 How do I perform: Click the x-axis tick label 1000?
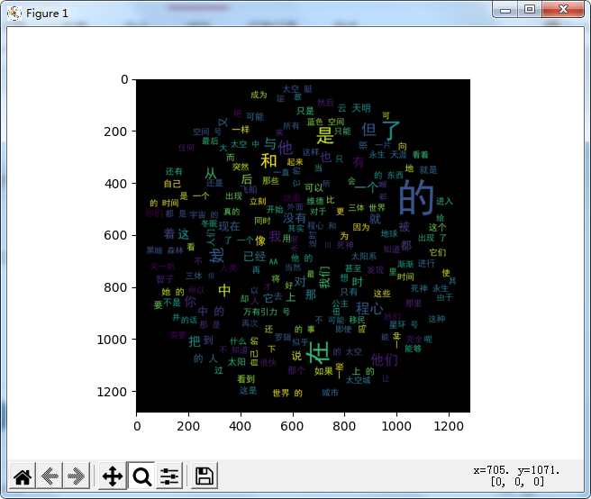click(x=396, y=426)
